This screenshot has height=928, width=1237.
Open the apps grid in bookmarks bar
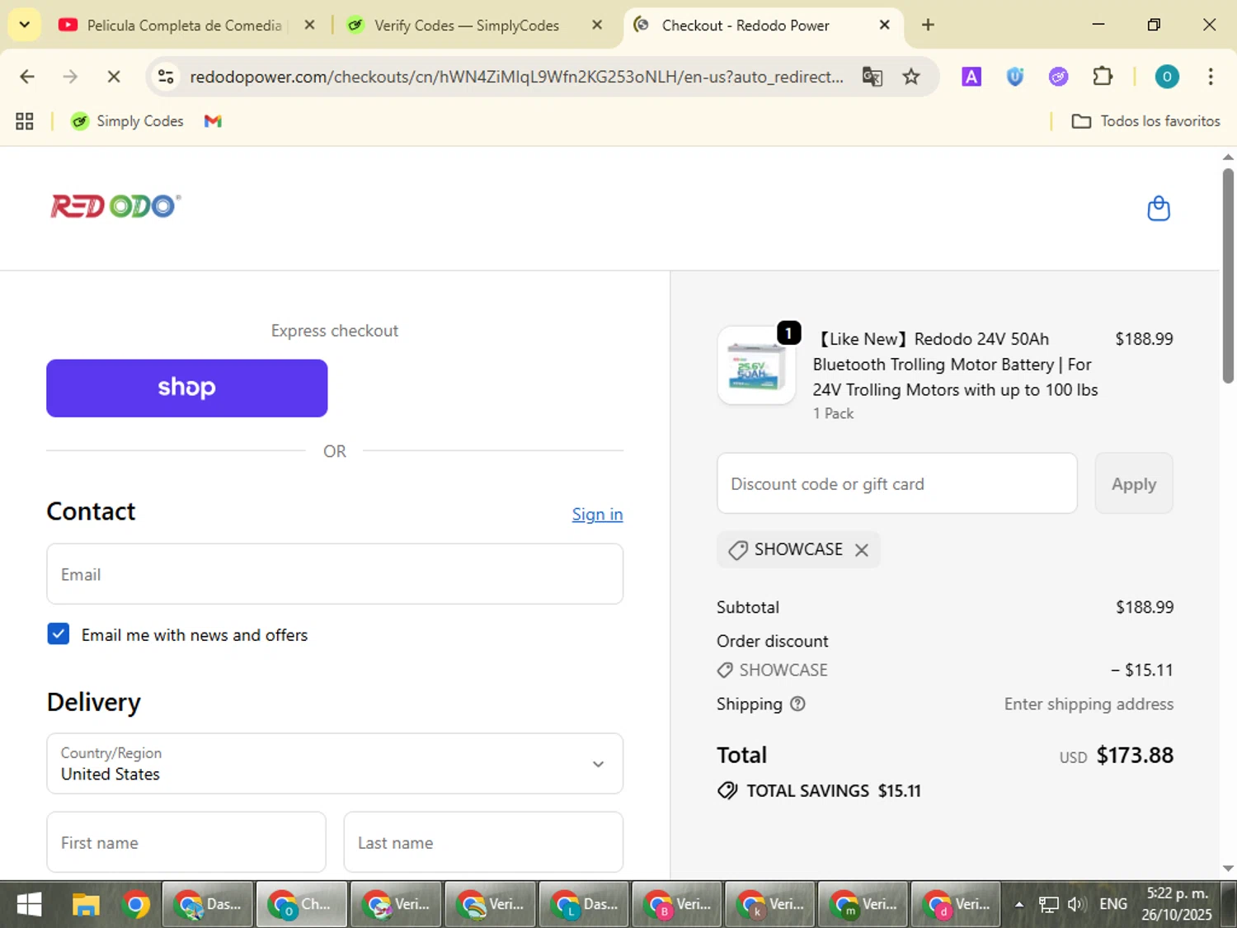point(25,121)
